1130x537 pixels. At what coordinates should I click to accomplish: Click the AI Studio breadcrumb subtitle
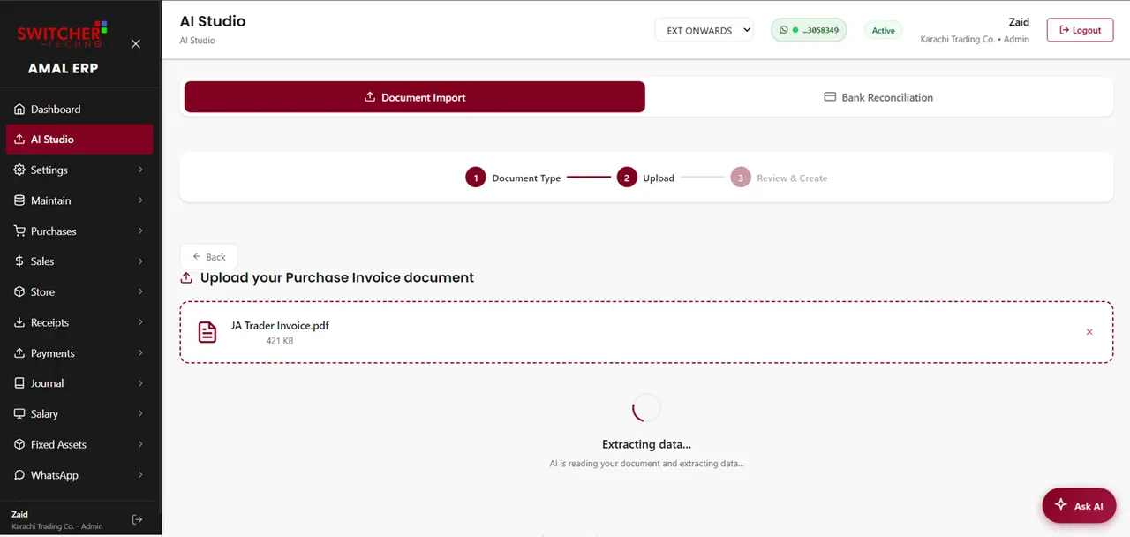[x=198, y=41]
